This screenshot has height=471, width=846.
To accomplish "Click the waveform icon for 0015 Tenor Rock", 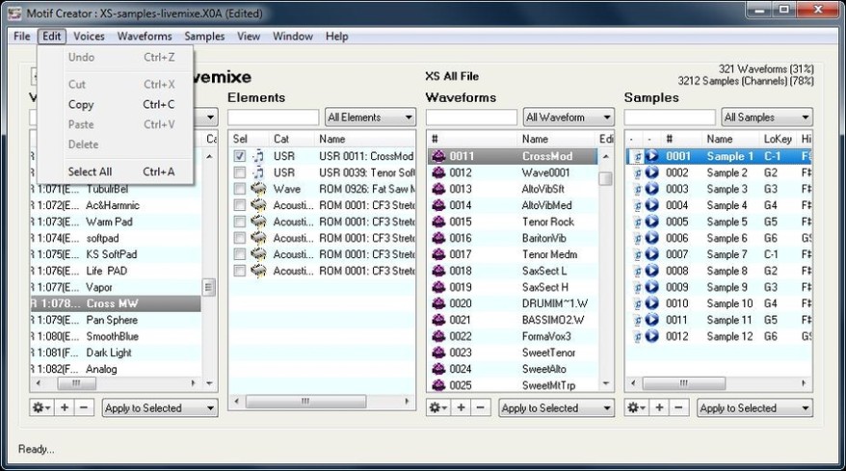I will pos(438,222).
